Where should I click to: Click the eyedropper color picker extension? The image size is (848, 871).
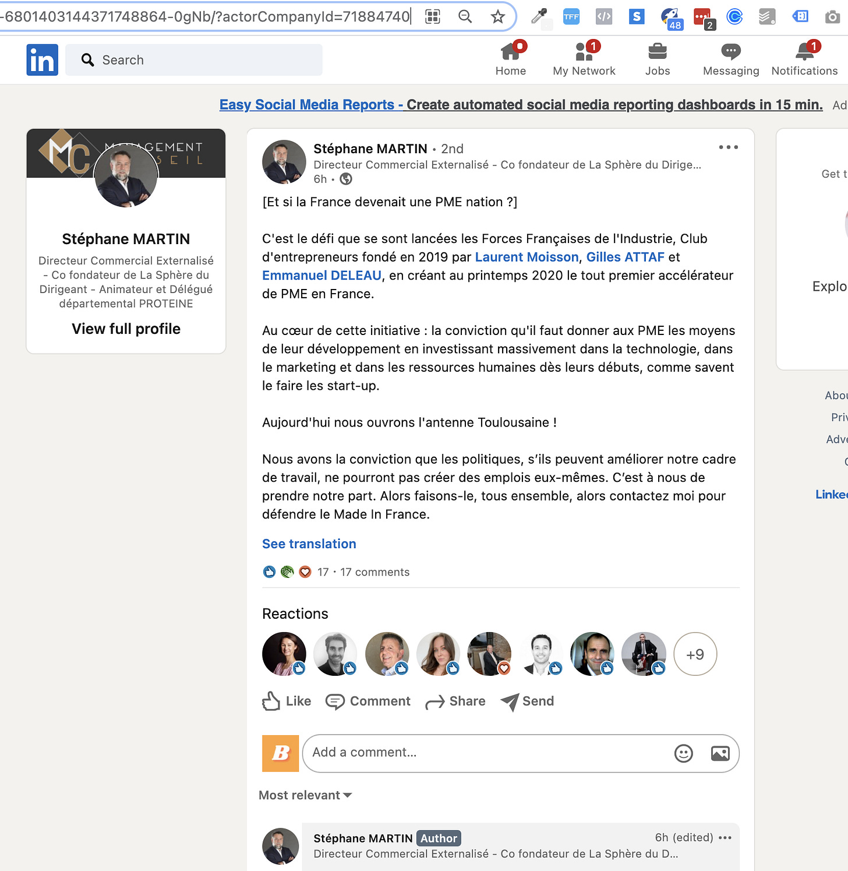[539, 17]
